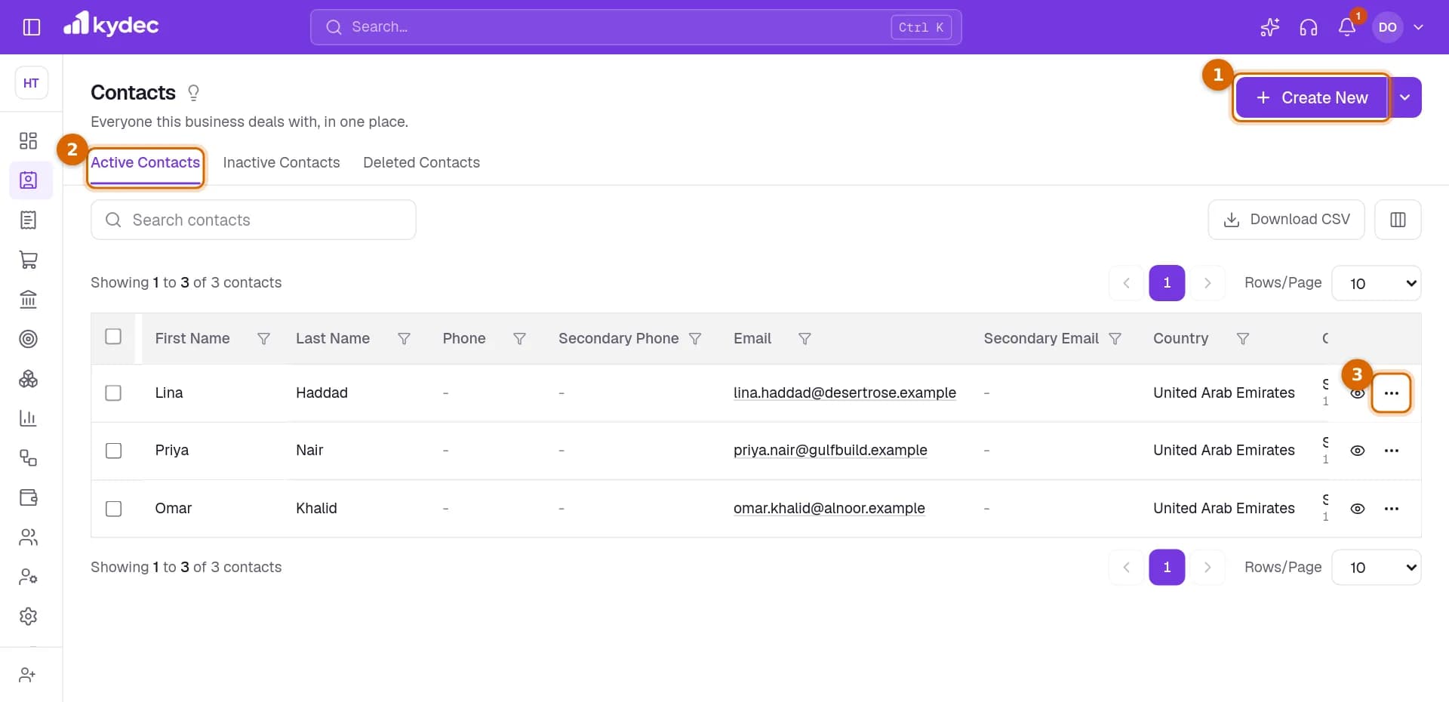Open the Rows/Page dropdown below the table
Screen dimensions: 1449x702
(x=1377, y=568)
